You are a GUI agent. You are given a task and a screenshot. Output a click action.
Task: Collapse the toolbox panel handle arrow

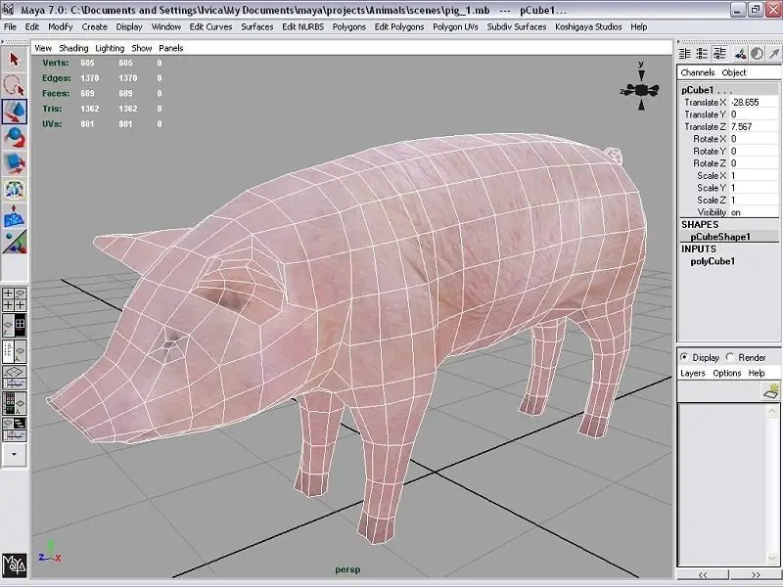coord(3,42)
